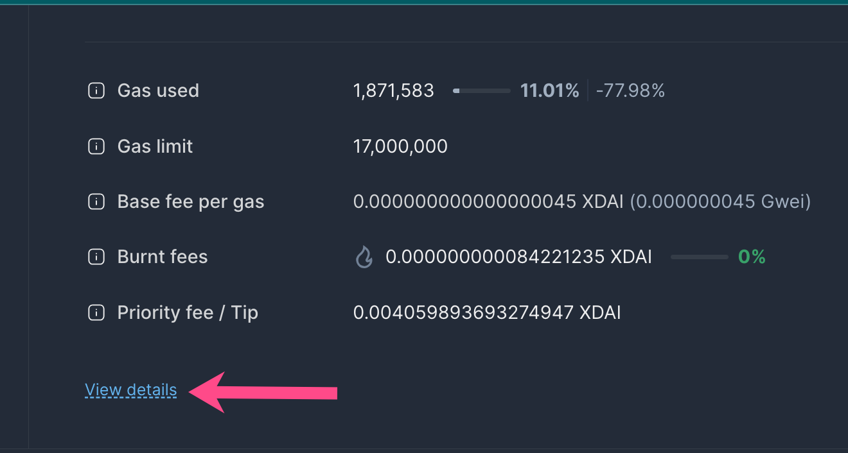Expand additional details with View details

(x=130, y=389)
